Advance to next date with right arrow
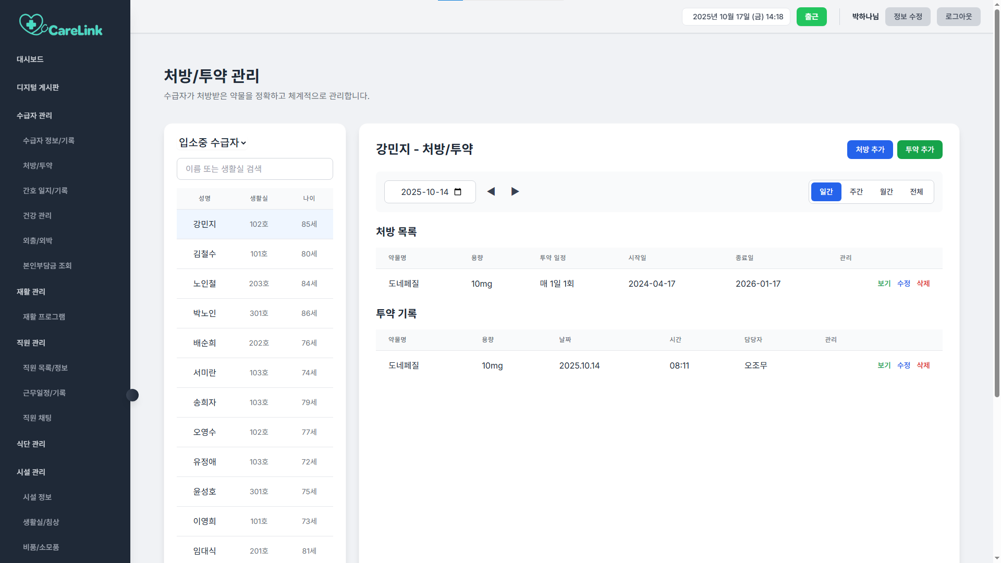The height and width of the screenshot is (563, 1001). pyautogui.click(x=515, y=192)
